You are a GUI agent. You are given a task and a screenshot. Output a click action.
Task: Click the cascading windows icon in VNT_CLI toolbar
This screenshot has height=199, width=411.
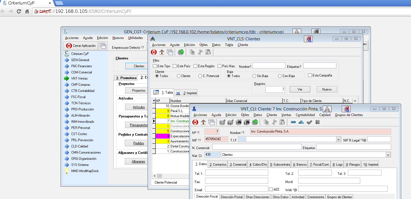[x=212, y=122]
